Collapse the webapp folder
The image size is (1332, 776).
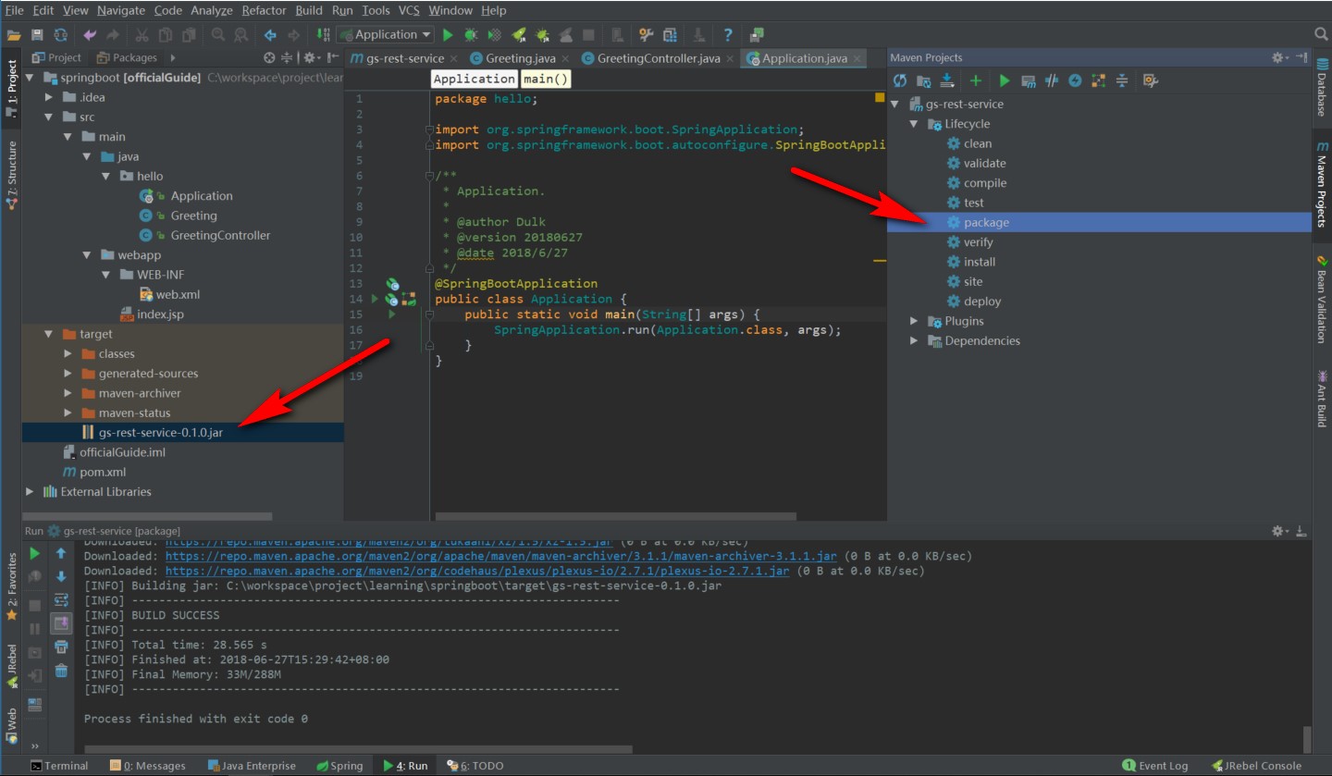pyautogui.click(x=86, y=255)
